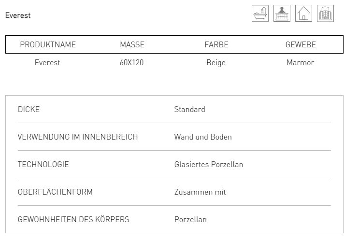Click the Everest title text
This screenshot has width=359, height=241.
click(18, 15)
